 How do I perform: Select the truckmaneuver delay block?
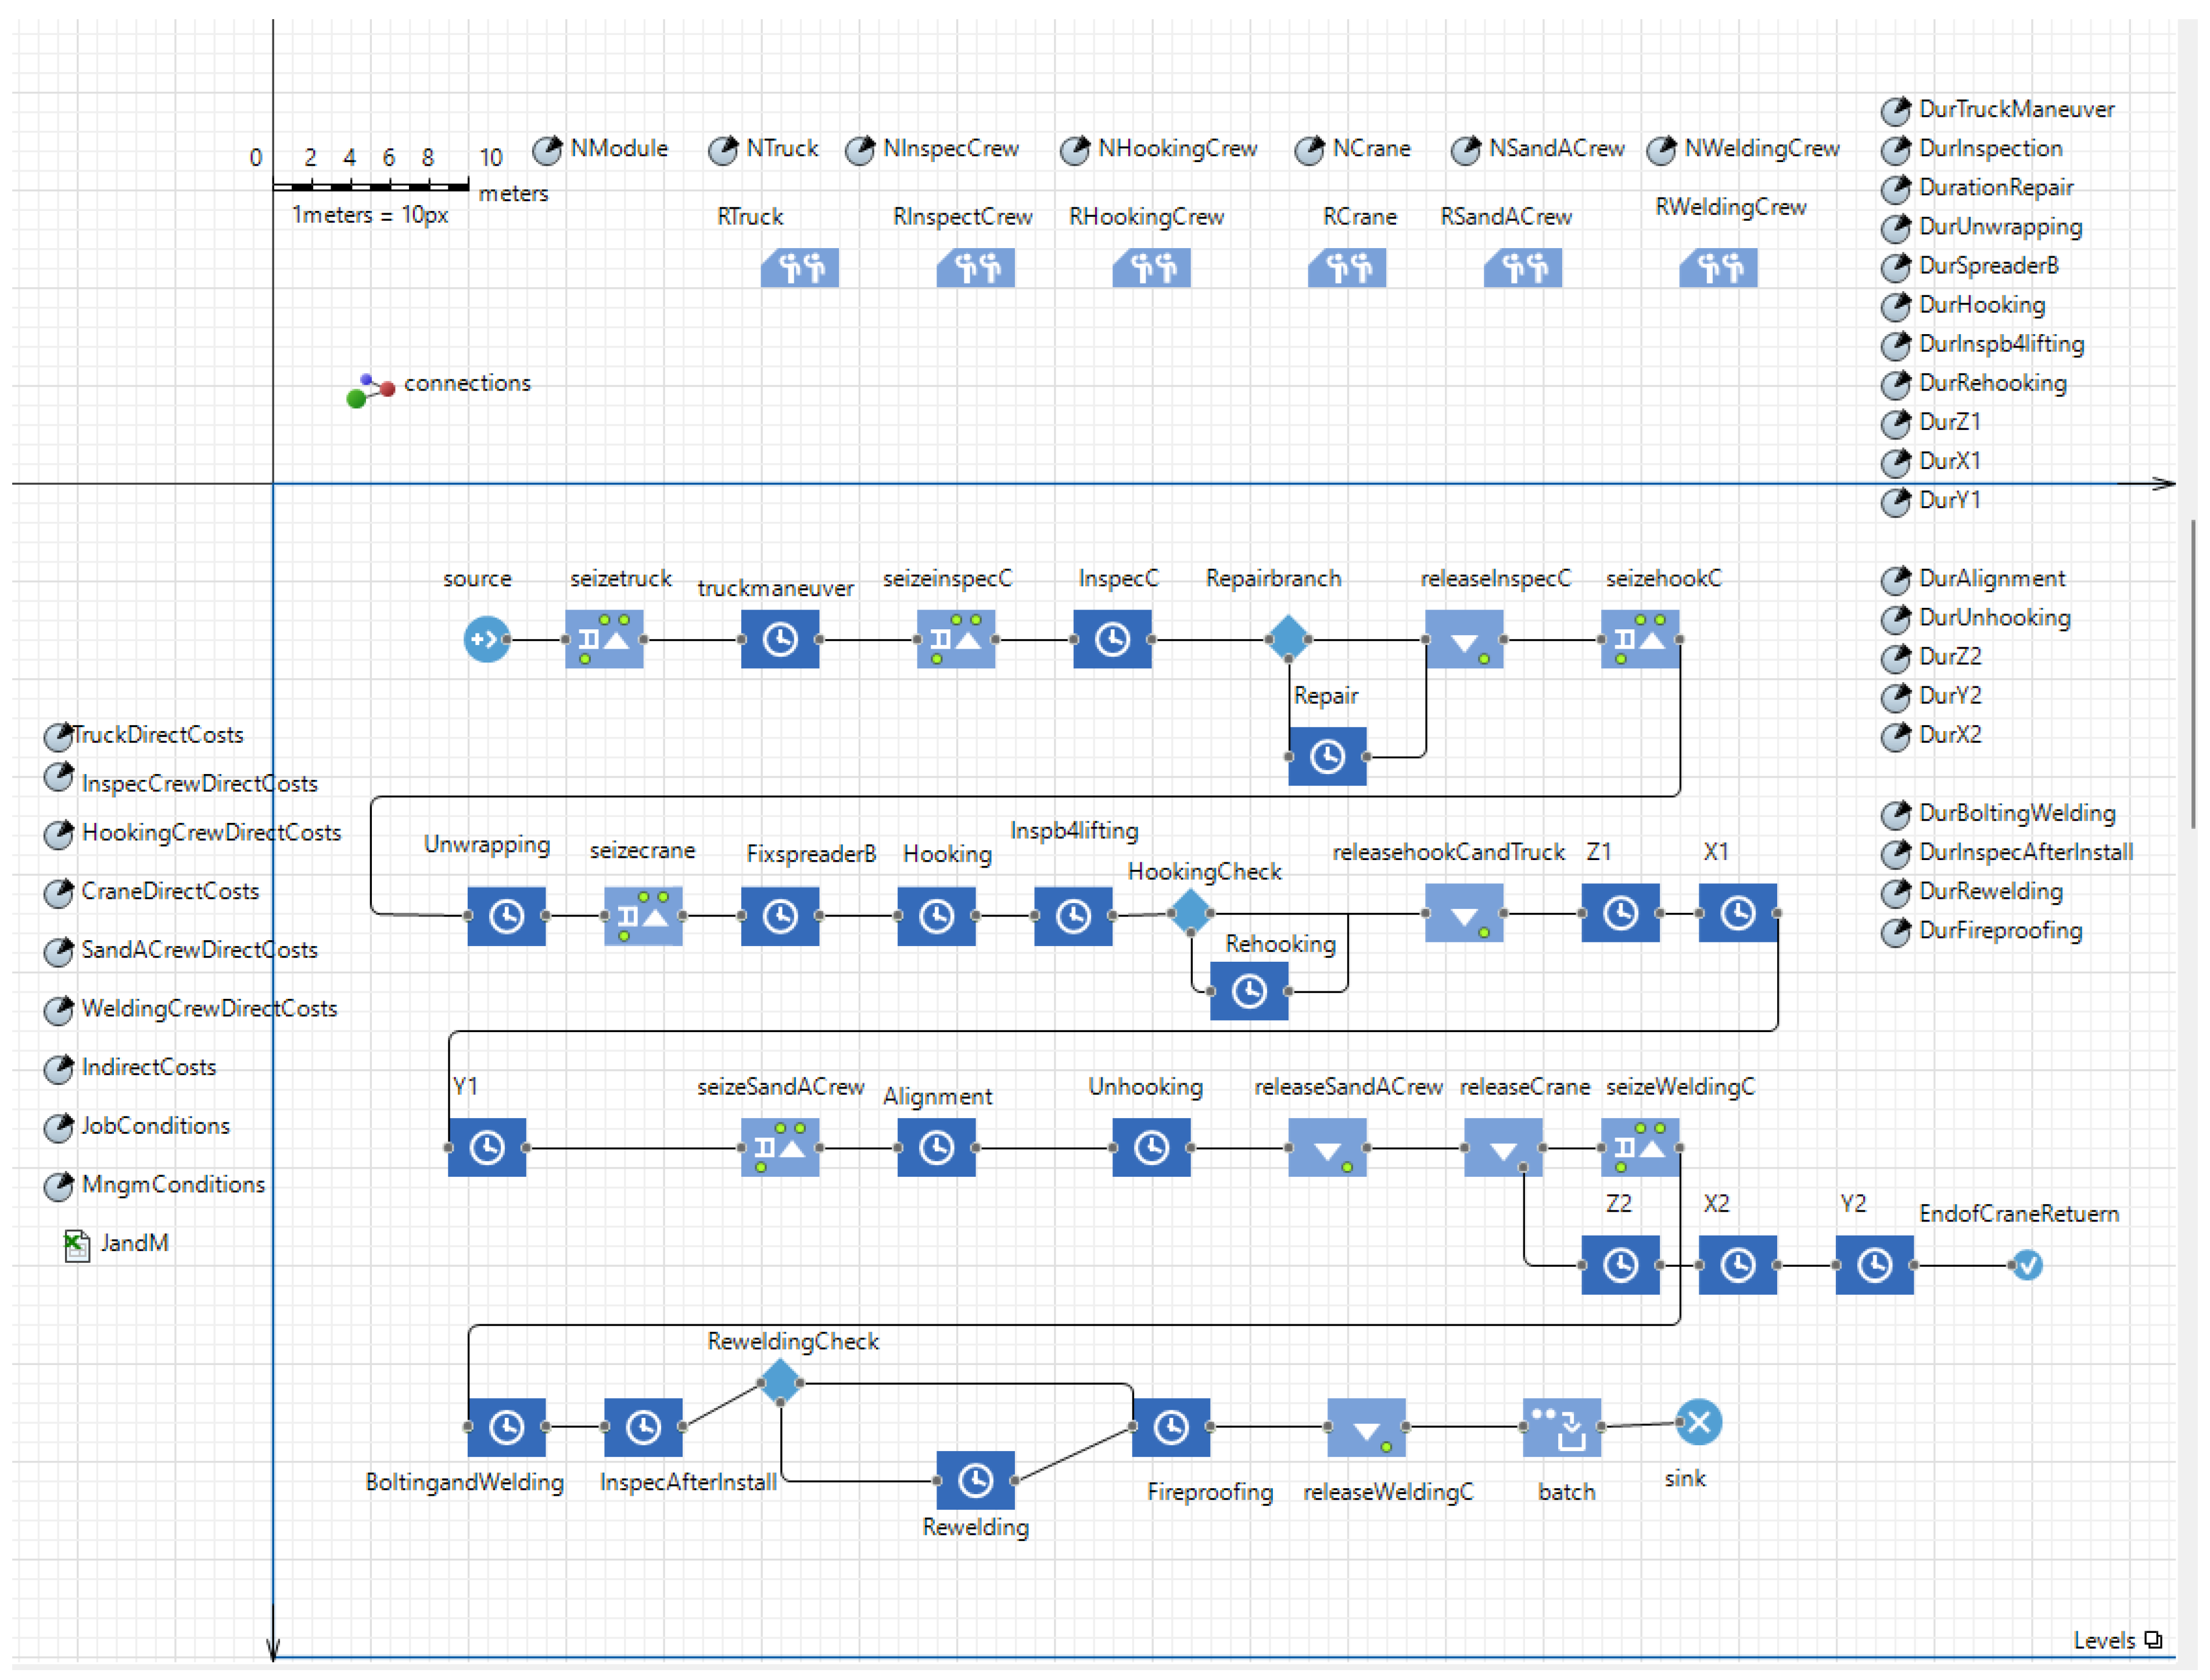coord(780,639)
